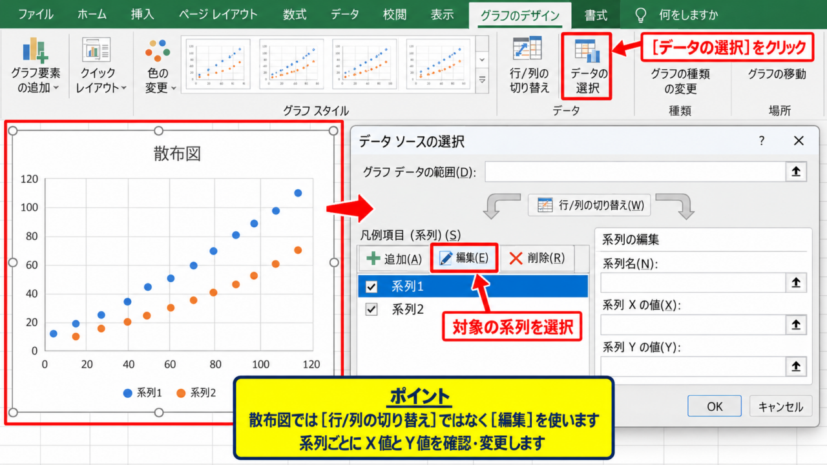Select the fourth chart style thumbnail
827x465 pixels.
click(x=439, y=63)
